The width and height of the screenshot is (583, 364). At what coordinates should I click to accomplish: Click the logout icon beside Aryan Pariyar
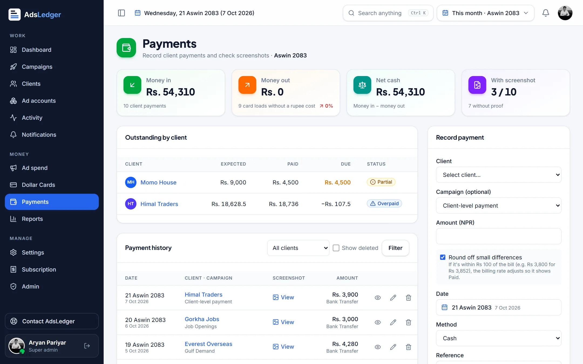[x=87, y=346]
